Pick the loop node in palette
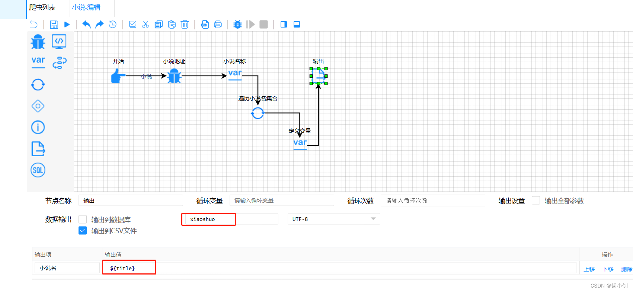This screenshot has height=292, width=633. (38, 84)
